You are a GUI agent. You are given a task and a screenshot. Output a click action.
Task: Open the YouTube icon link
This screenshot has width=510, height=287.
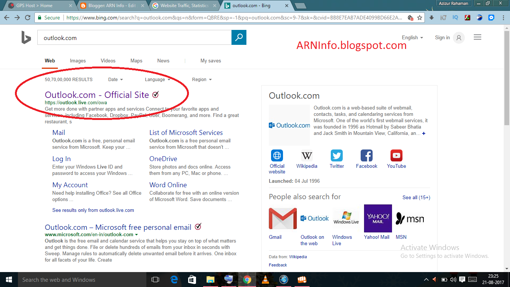397,155
